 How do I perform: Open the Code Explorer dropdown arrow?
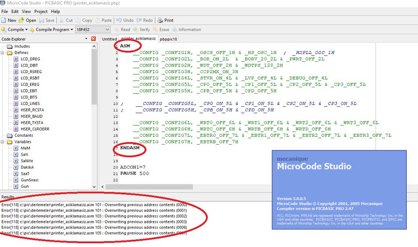pos(86,39)
